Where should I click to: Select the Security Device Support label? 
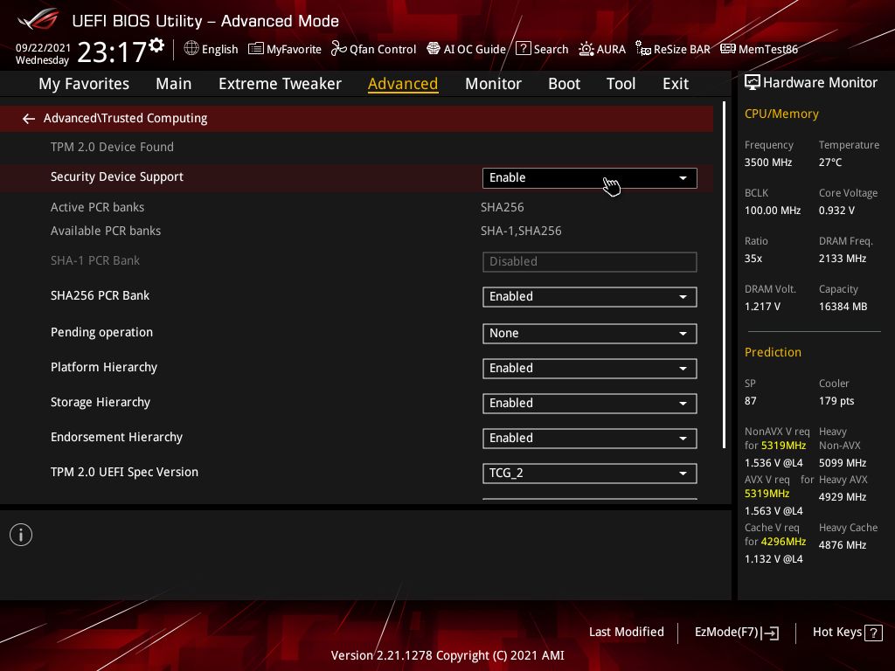tap(117, 176)
